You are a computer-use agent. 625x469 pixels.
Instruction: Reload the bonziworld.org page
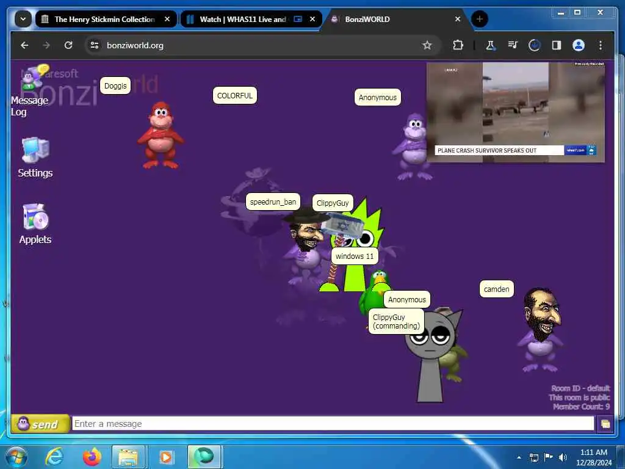[x=68, y=45]
